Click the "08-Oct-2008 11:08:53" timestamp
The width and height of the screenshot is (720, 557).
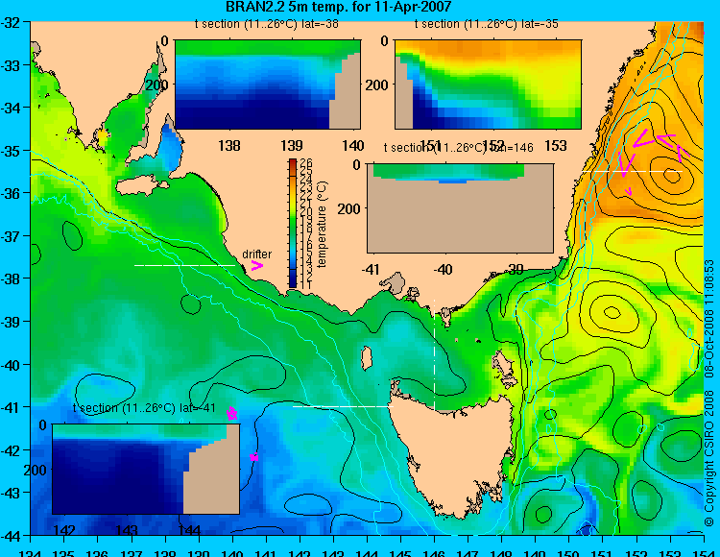pyautogui.click(x=709, y=318)
